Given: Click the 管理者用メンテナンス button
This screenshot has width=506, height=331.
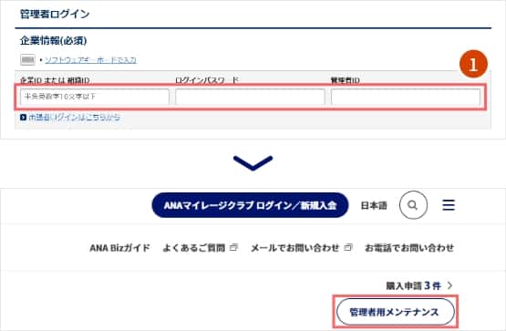Looking at the screenshot, I should (x=396, y=312).
